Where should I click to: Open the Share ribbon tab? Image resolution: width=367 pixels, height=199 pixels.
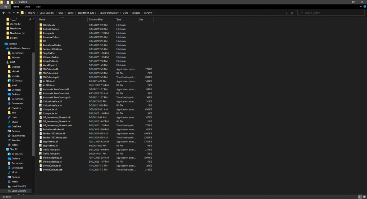point(28,7)
